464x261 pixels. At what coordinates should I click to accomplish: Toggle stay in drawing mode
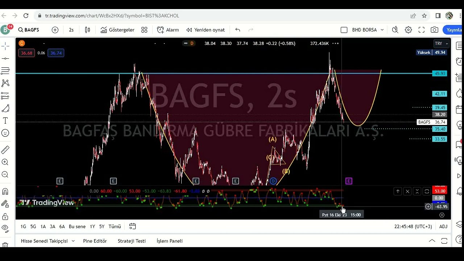(5, 204)
